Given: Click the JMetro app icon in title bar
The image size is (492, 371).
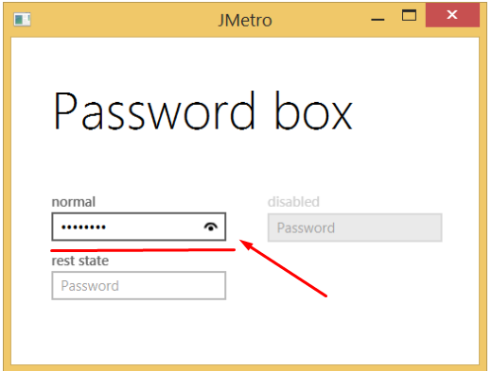Looking at the screenshot, I should 22,20.
